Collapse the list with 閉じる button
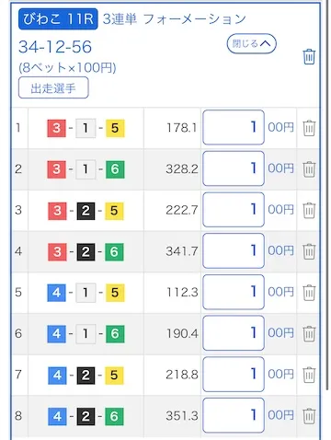This screenshot has width=331, height=440. (252, 43)
